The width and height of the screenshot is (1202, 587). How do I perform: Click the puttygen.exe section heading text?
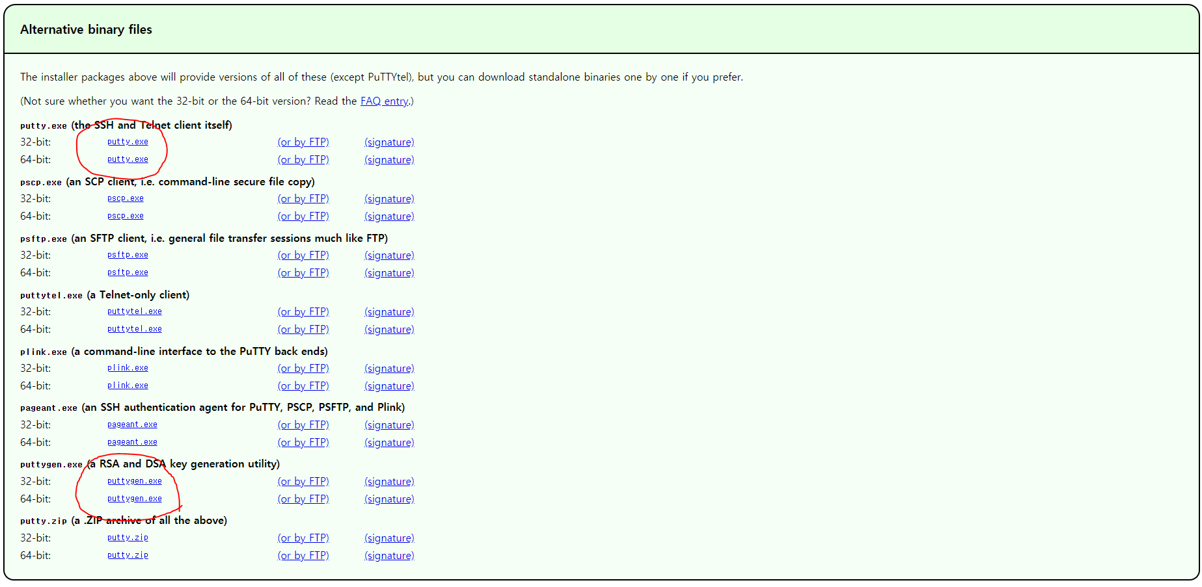coord(150,464)
